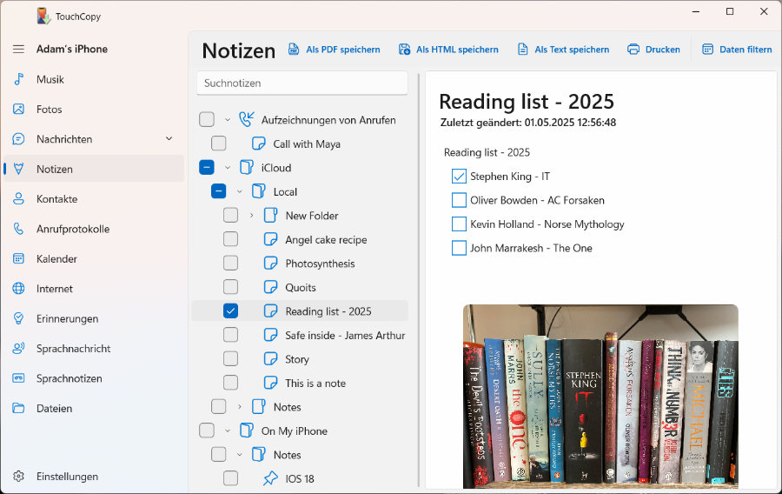Viewport: 782px width, 494px height.
Task: Click Als HTML speichern
Action: [x=448, y=49]
